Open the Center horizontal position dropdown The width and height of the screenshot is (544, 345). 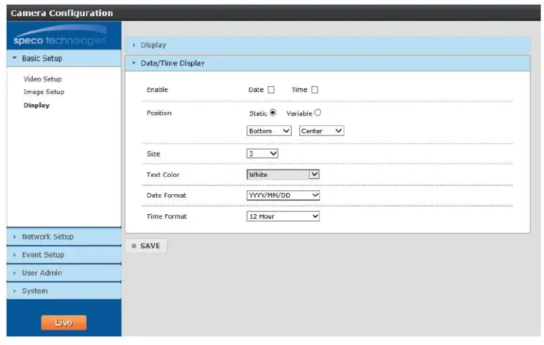point(322,131)
